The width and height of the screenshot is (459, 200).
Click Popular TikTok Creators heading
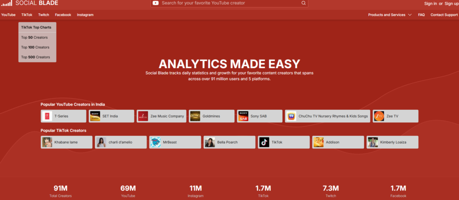click(x=64, y=130)
